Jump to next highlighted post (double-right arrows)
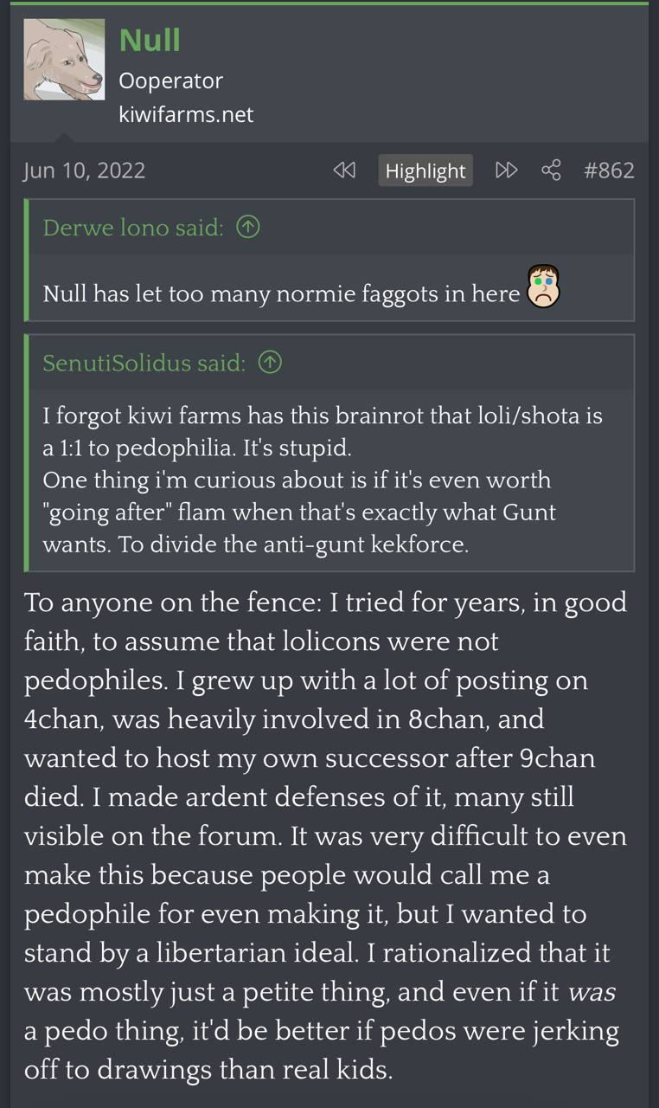The height and width of the screenshot is (1108, 659). coord(506,170)
